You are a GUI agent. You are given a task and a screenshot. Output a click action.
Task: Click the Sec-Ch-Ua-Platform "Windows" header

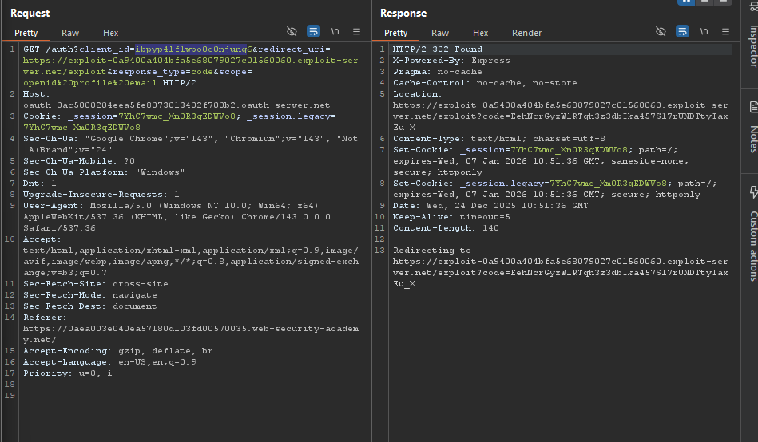tap(104, 172)
